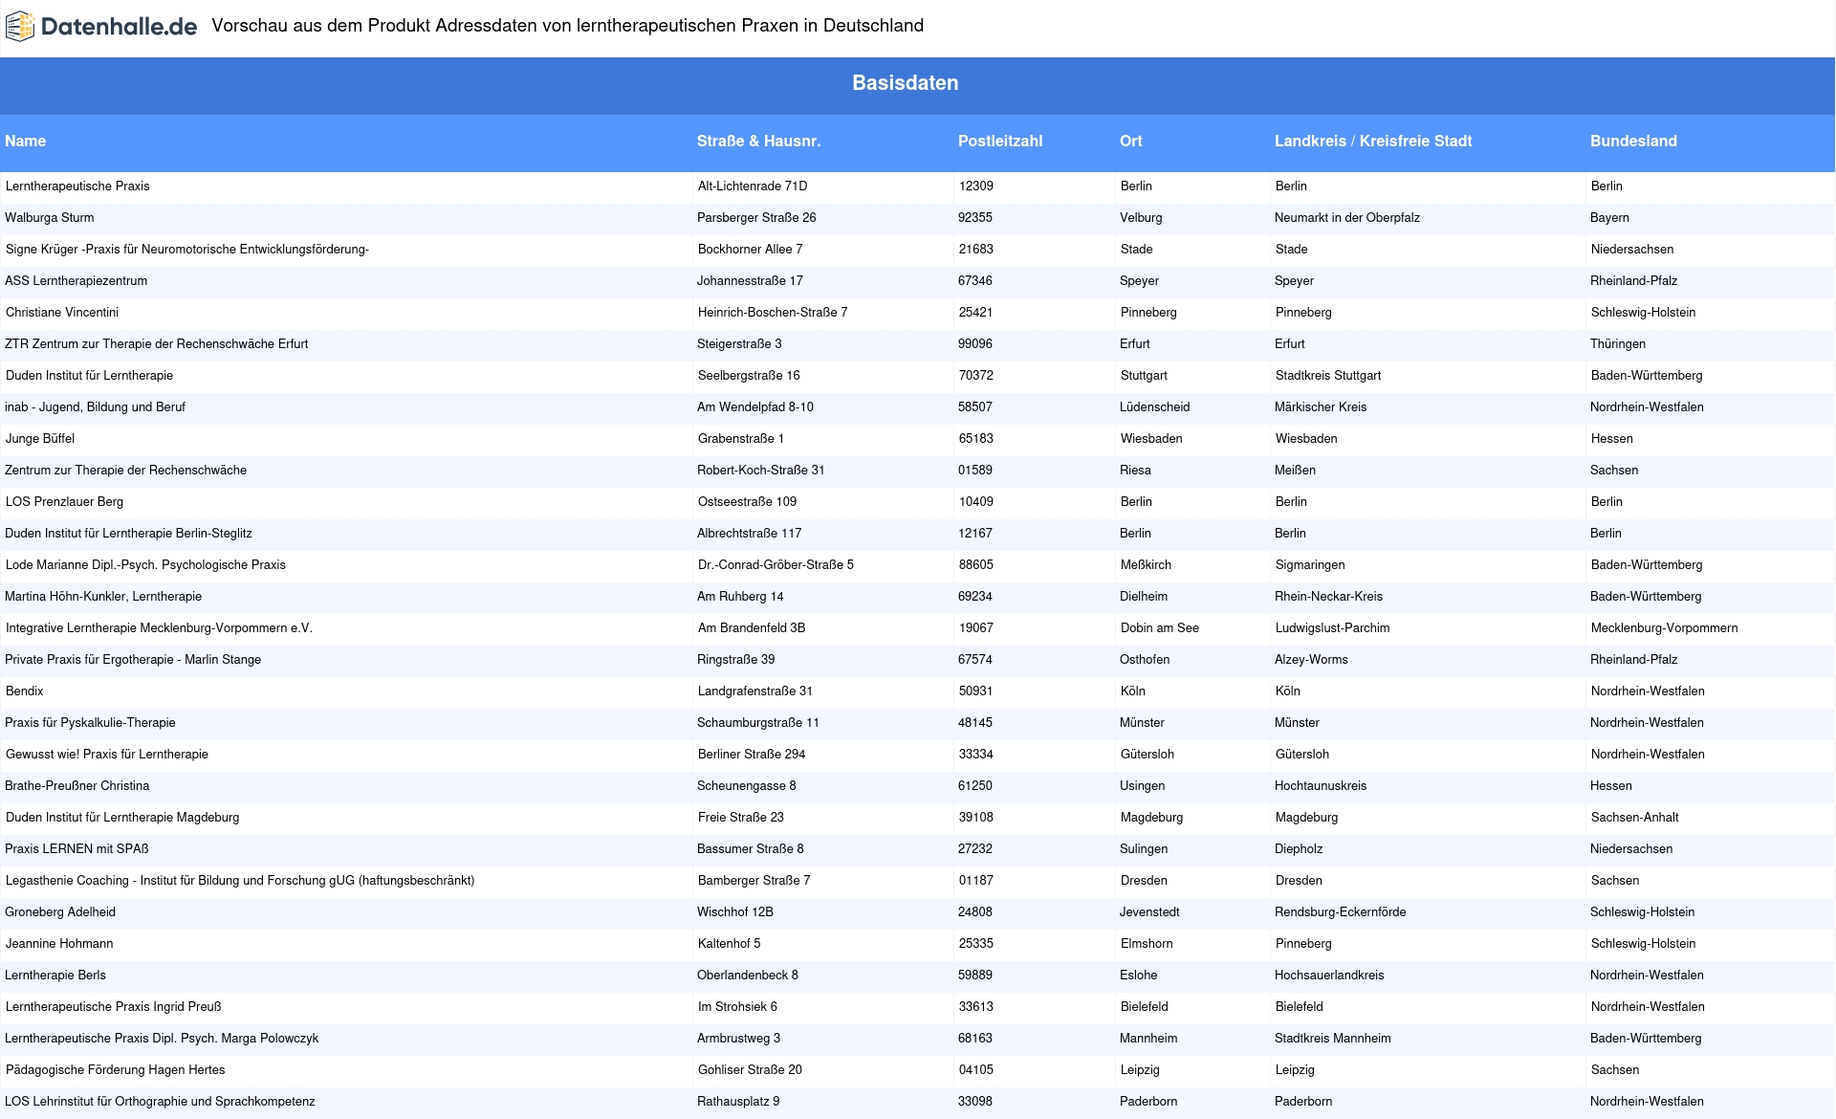Select address Seelbergstraße 16
Image resolution: width=1836 pixels, height=1119 pixels.
click(x=749, y=376)
